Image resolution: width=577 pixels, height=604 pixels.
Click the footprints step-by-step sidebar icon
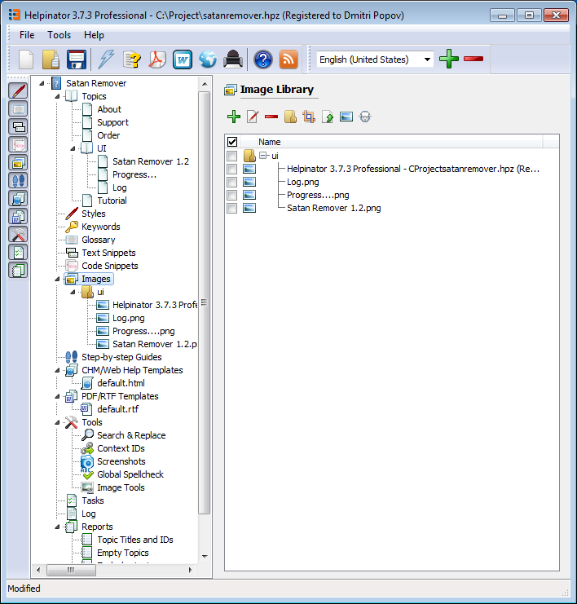(x=18, y=180)
